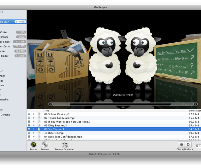
Task: Select the 01 Dirty Eyes.mp3 title
Action: (56, 125)
